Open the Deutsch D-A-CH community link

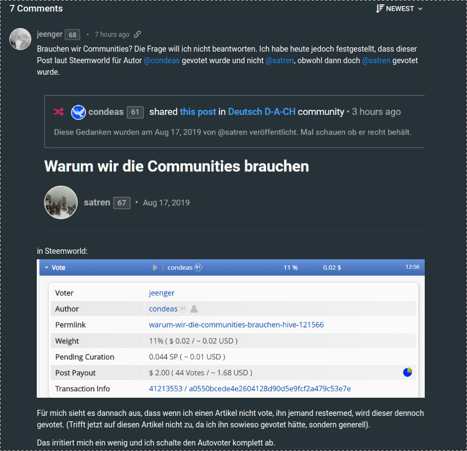click(x=262, y=112)
